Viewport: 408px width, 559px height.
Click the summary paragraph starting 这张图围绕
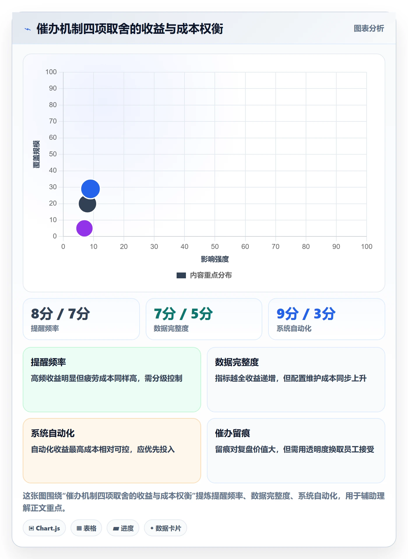click(x=204, y=502)
